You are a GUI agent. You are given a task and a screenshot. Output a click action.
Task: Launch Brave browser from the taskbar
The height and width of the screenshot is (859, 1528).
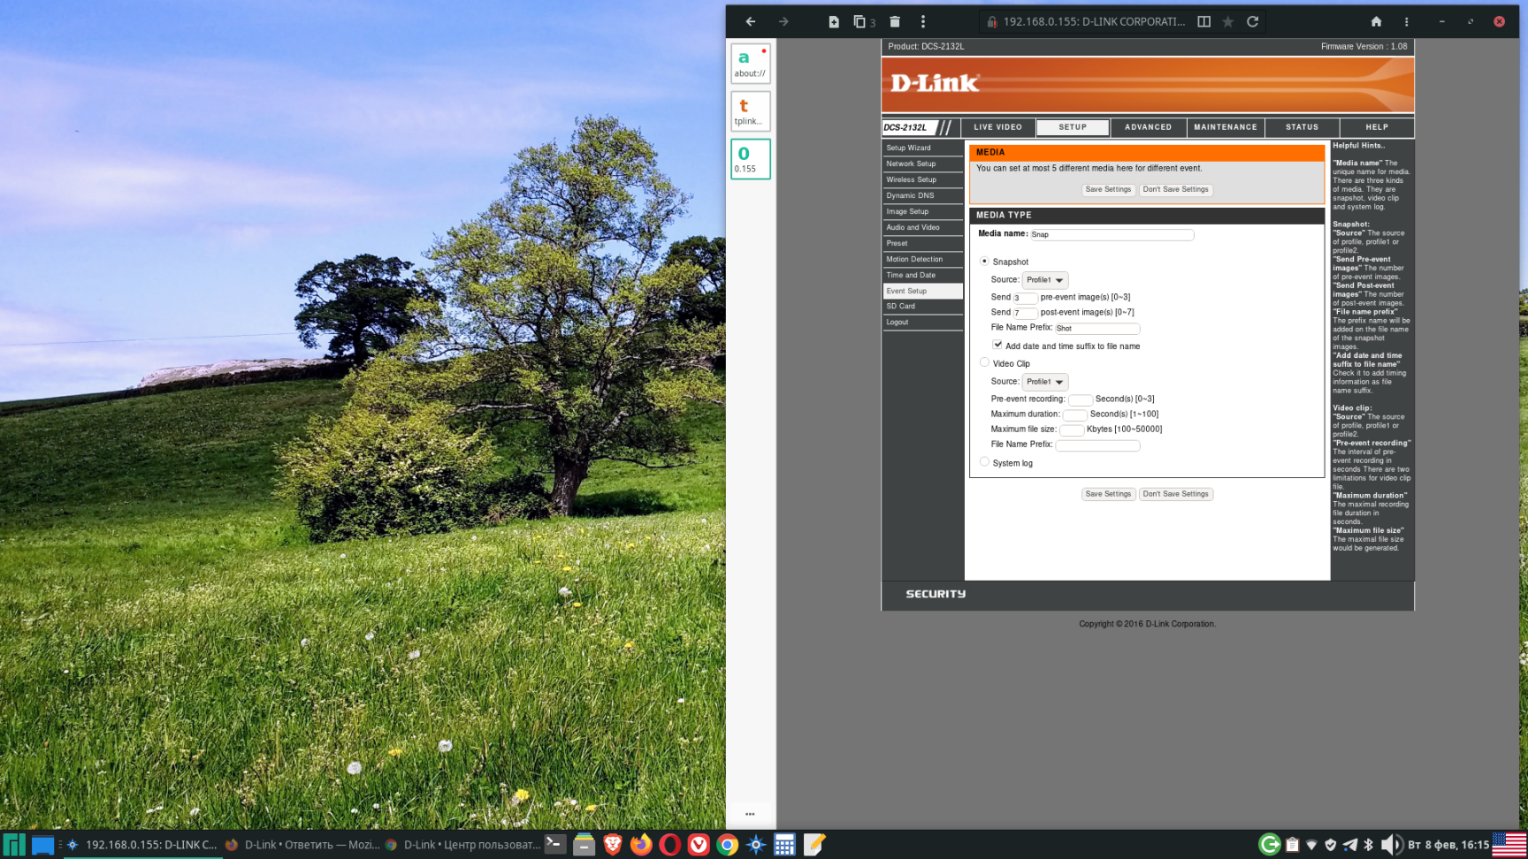(613, 845)
